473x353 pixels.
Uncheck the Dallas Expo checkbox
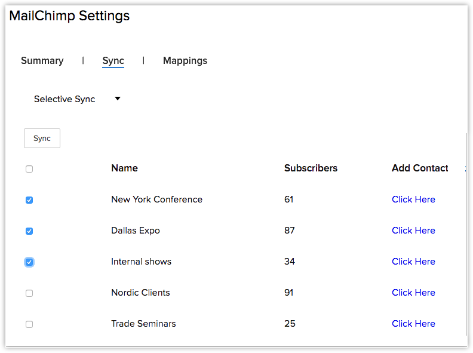(29, 231)
